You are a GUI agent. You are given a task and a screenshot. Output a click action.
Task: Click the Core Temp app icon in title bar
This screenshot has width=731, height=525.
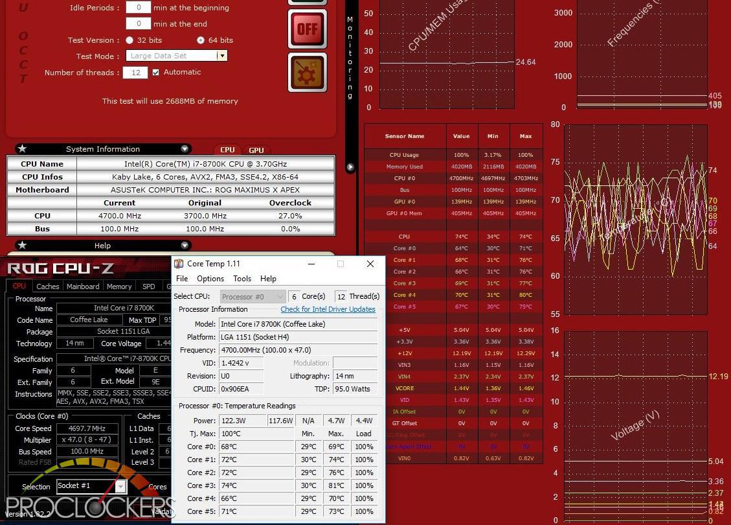click(x=179, y=264)
